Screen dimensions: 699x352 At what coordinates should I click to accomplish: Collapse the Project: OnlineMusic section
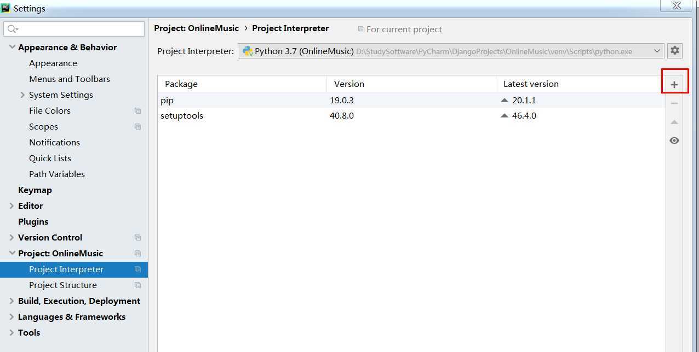tap(12, 253)
